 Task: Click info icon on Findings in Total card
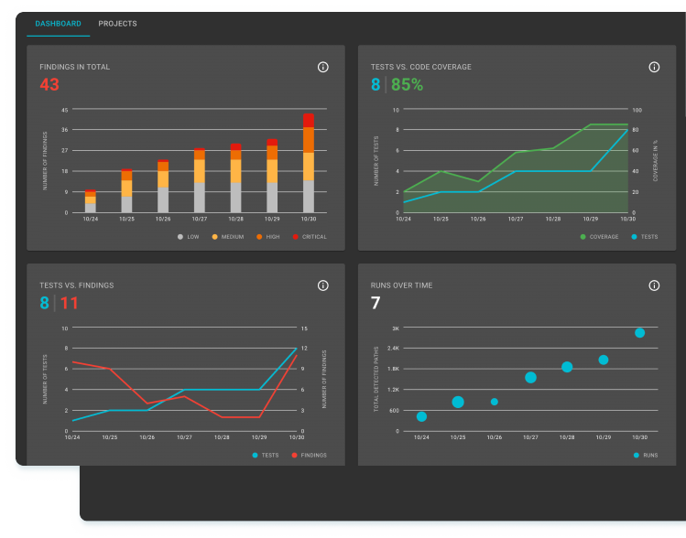(x=322, y=67)
